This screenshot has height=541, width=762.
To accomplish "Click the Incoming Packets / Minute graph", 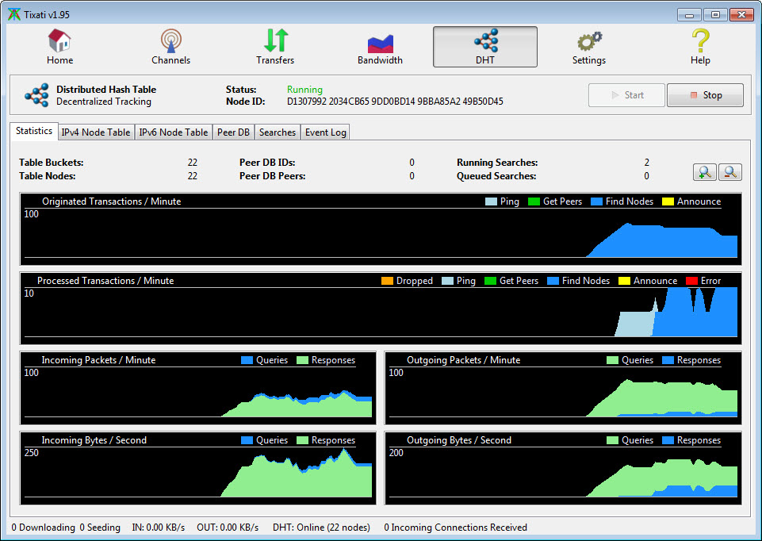I will tap(197, 388).
